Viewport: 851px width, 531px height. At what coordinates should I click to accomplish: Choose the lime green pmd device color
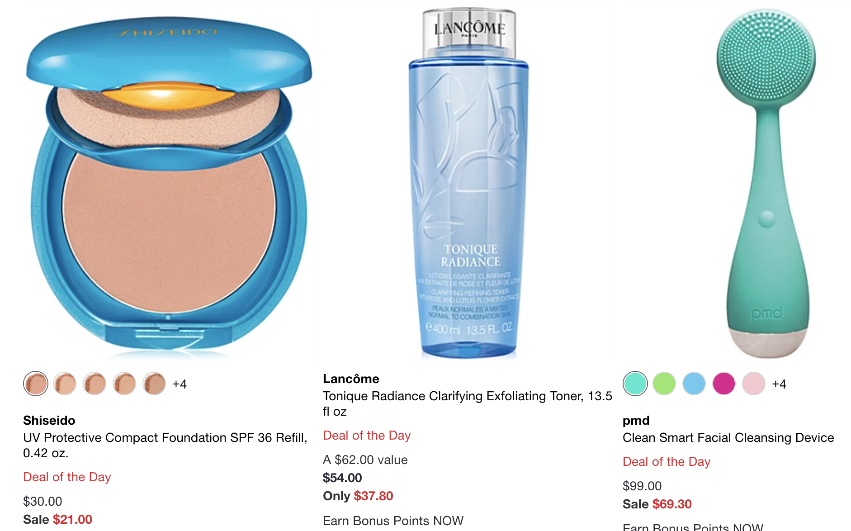664,384
